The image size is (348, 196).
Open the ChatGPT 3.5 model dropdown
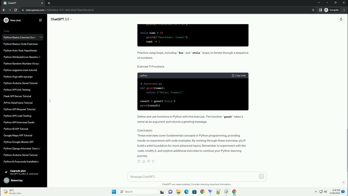coord(61,19)
